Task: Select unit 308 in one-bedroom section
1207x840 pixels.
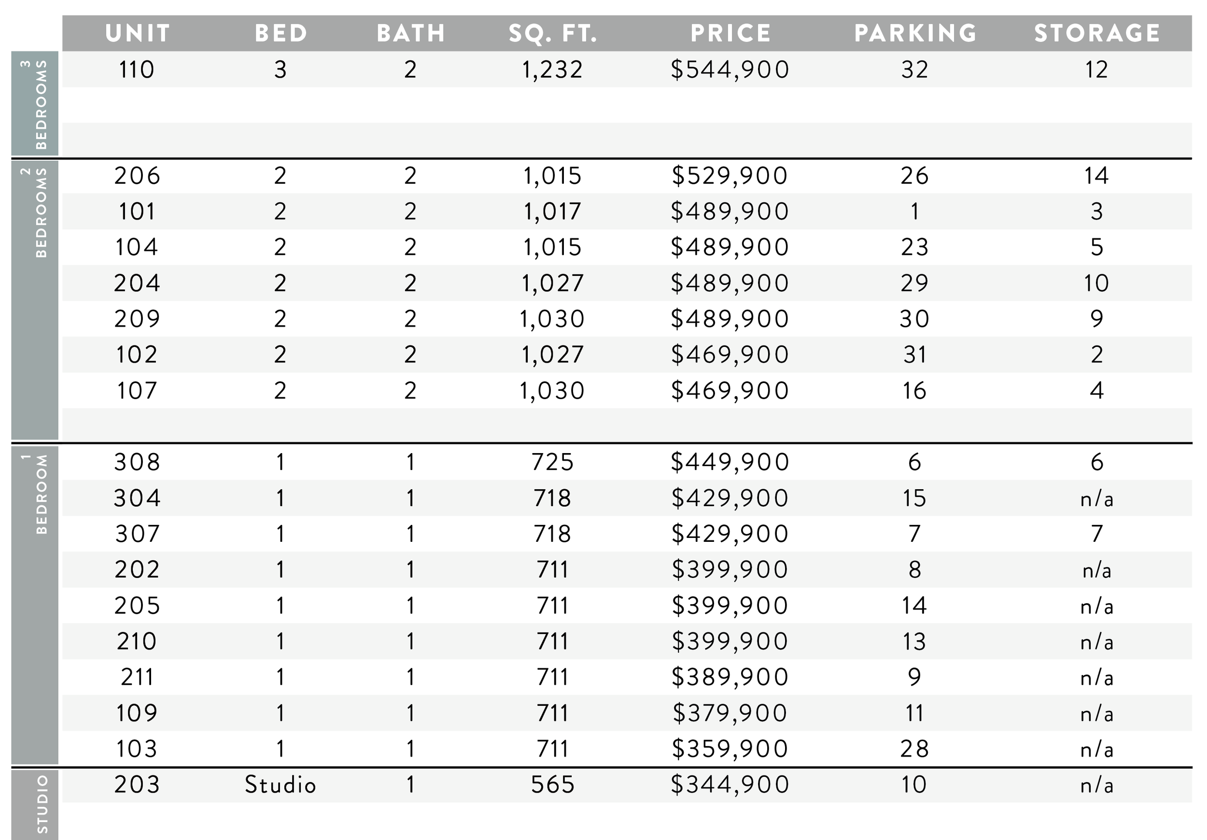Action: point(137,462)
